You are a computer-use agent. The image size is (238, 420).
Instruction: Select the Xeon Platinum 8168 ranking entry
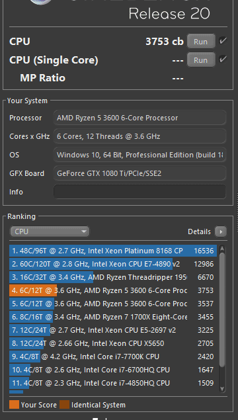tap(112, 251)
